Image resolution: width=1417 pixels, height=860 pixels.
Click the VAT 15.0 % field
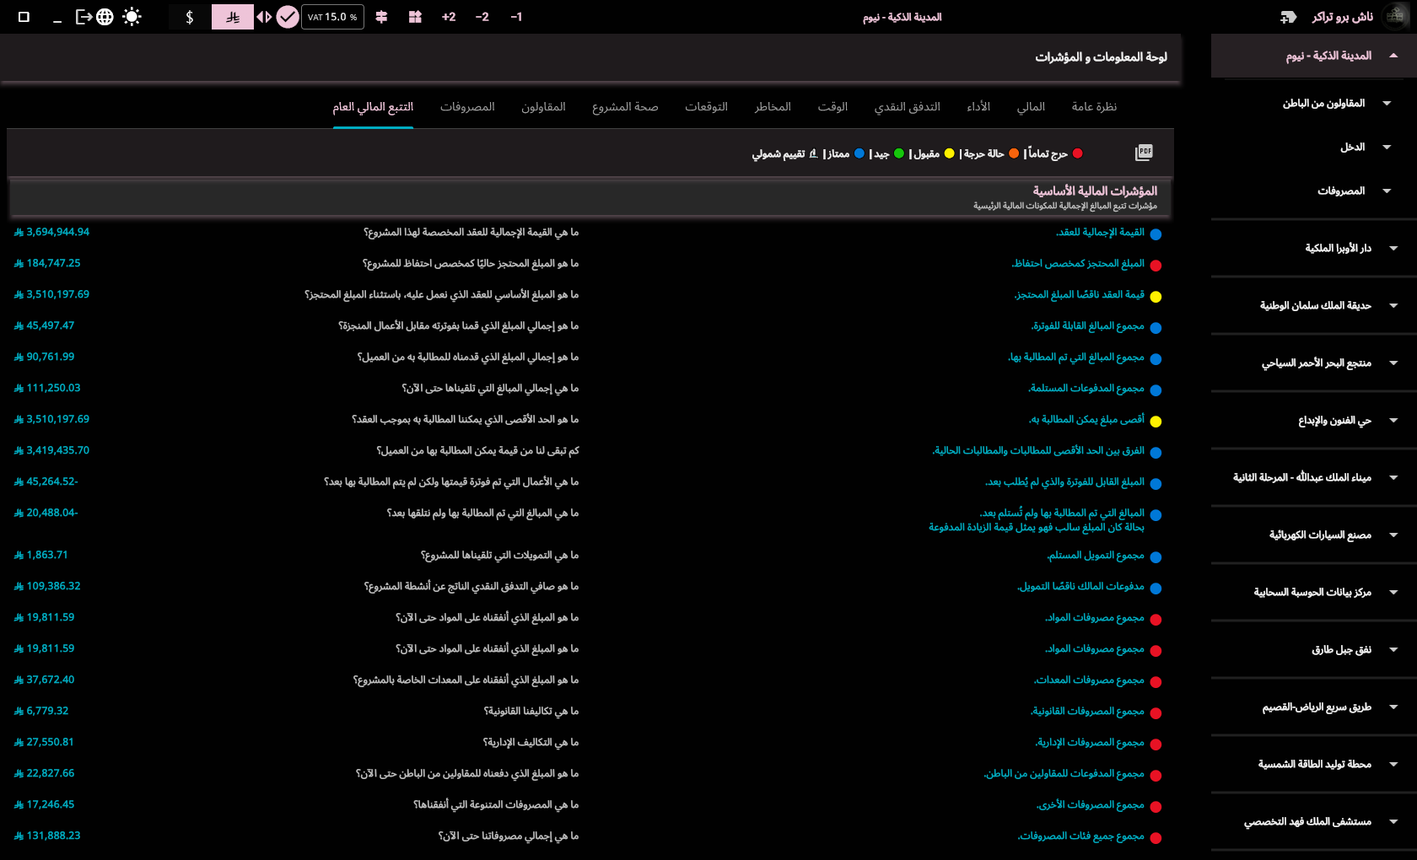click(333, 17)
